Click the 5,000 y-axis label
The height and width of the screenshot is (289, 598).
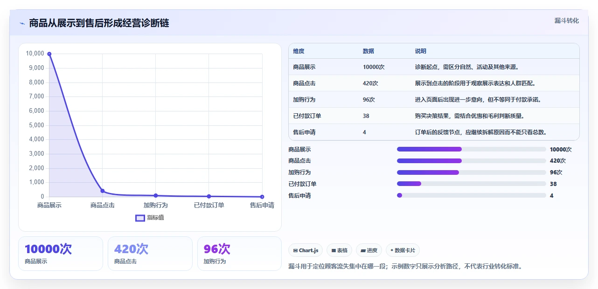tap(36, 125)
